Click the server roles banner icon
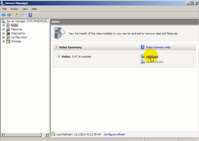Viewport: 199px width, 141px height. tap(59, 33)
